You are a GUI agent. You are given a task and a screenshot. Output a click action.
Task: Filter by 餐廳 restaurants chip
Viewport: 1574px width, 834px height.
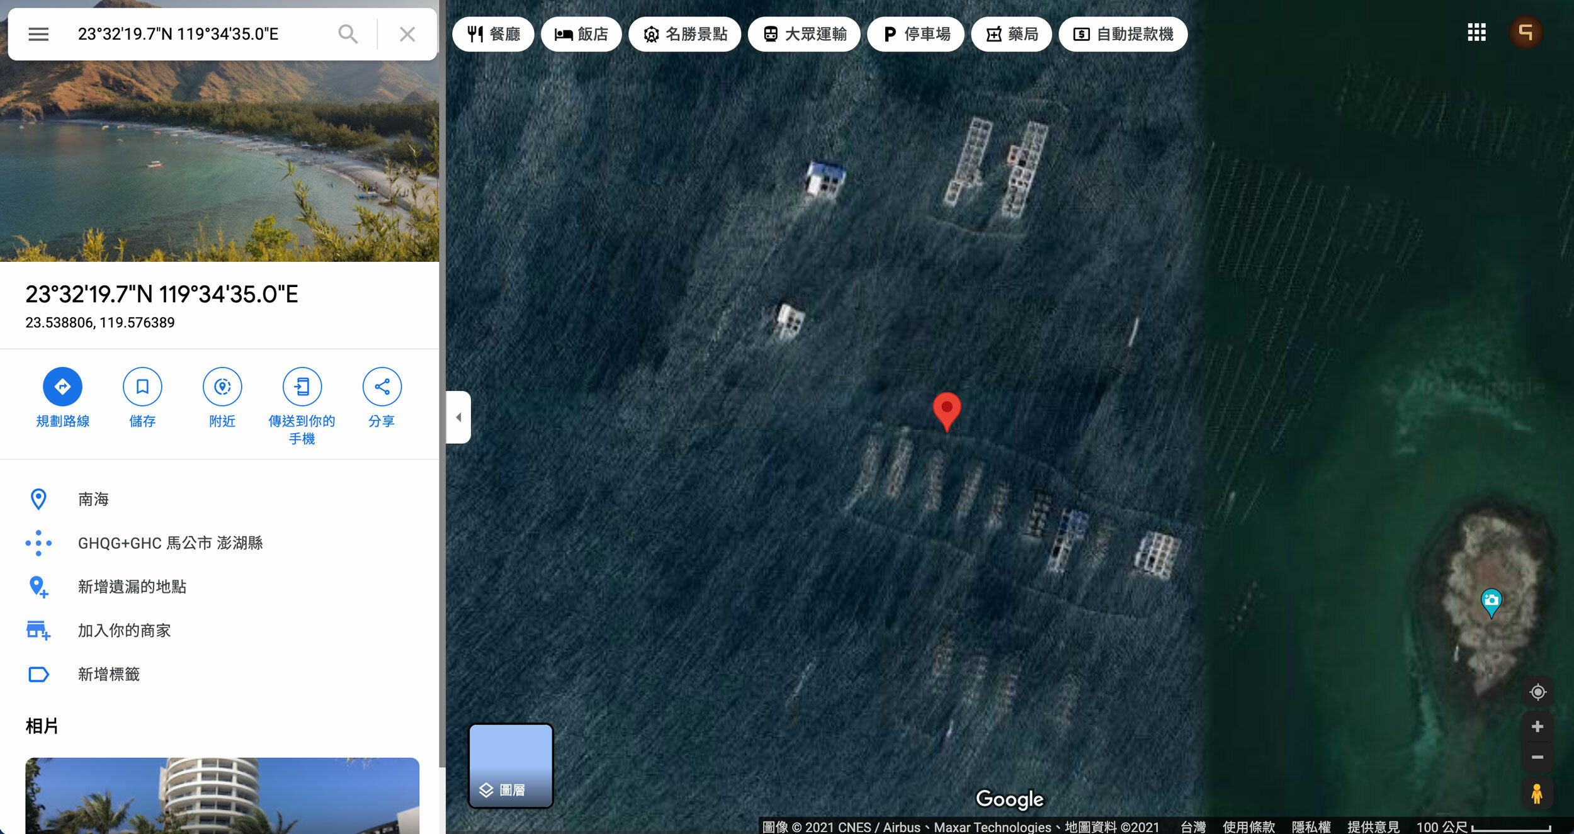click(x=494, y=34)
